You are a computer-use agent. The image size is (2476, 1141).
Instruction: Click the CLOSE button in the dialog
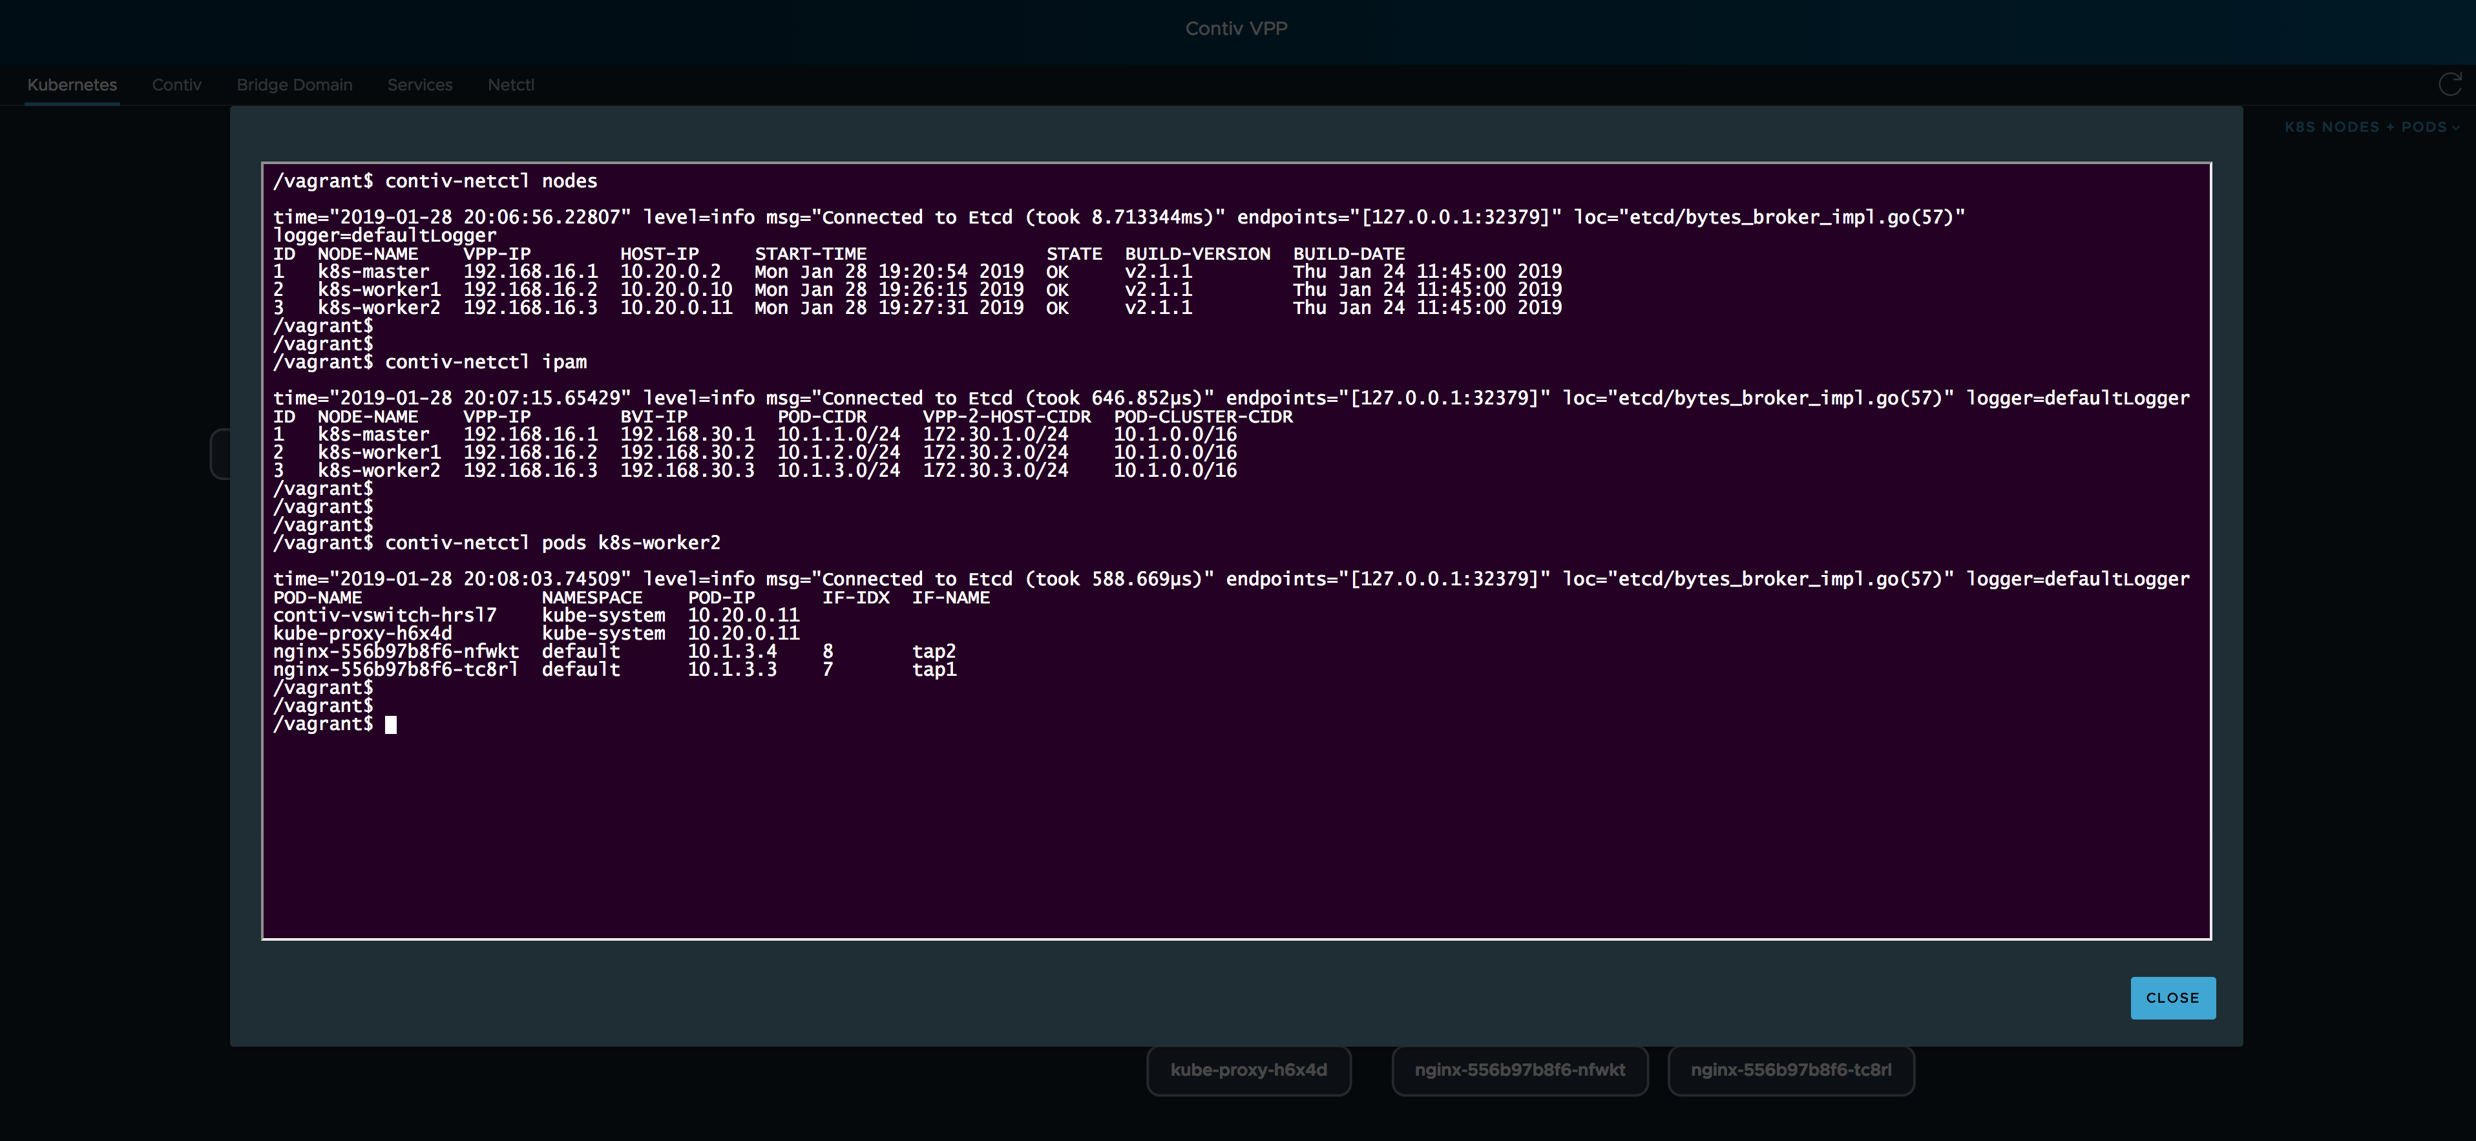coord(2172,998)
